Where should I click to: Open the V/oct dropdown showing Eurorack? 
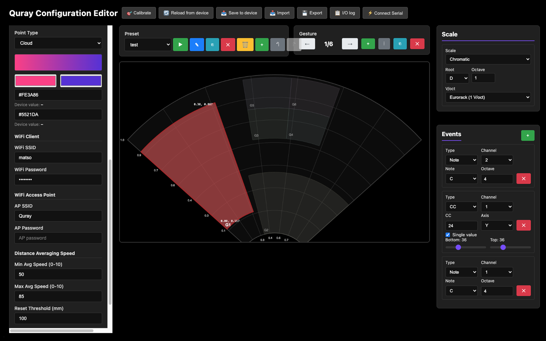(x=488, y=97)
